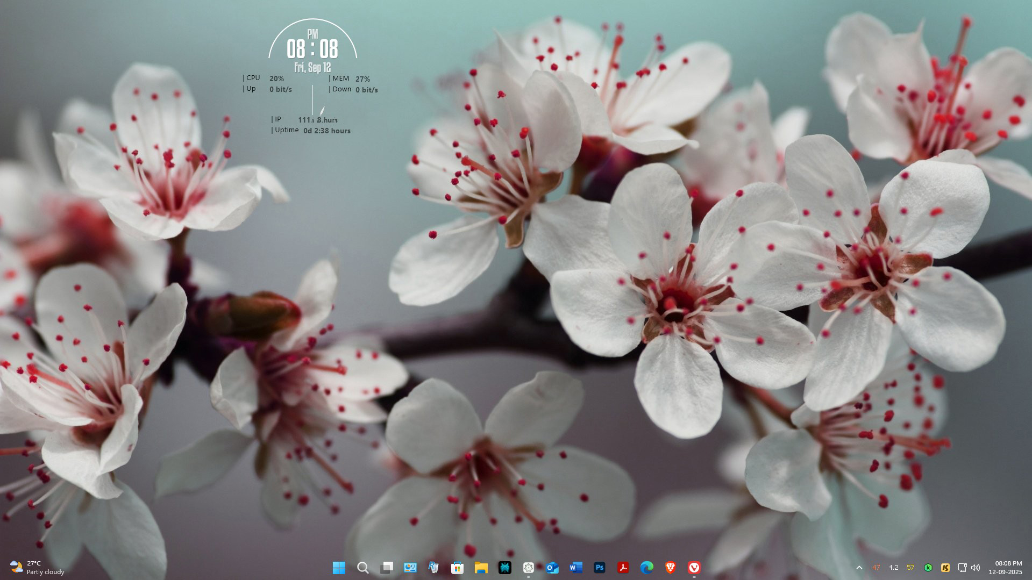This screenshot has width=1032, height=580.
Task: Click the Fri, Sep 12 date on widget
Action: pos(312,68)
